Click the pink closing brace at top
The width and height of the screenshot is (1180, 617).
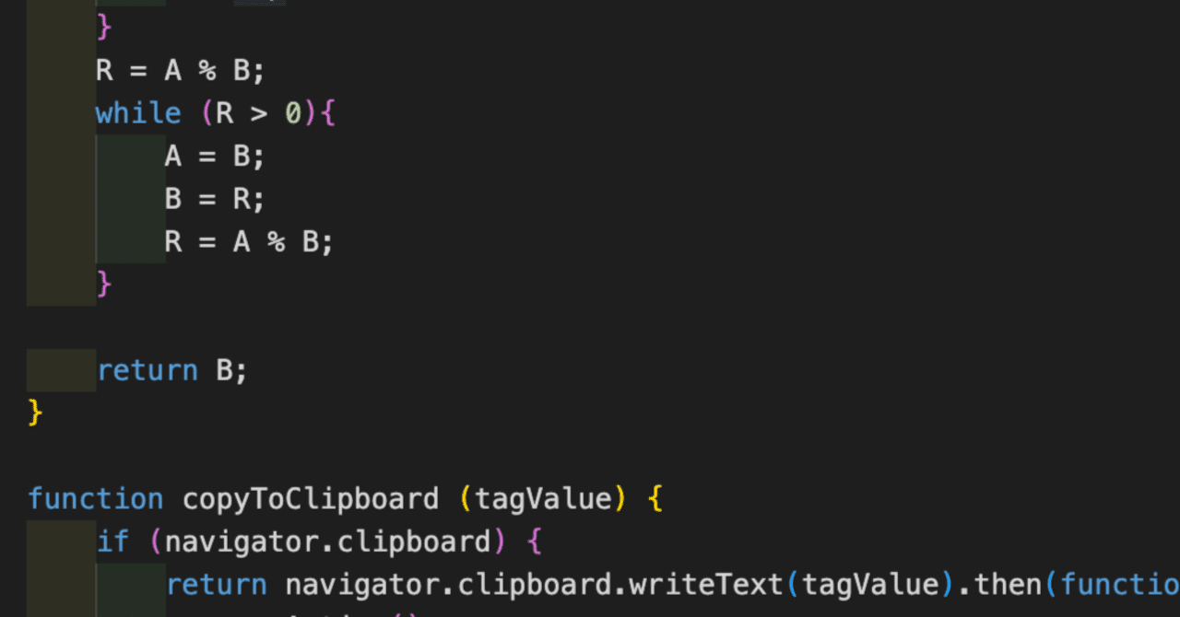pyautogui.click(x=104, y=28)
